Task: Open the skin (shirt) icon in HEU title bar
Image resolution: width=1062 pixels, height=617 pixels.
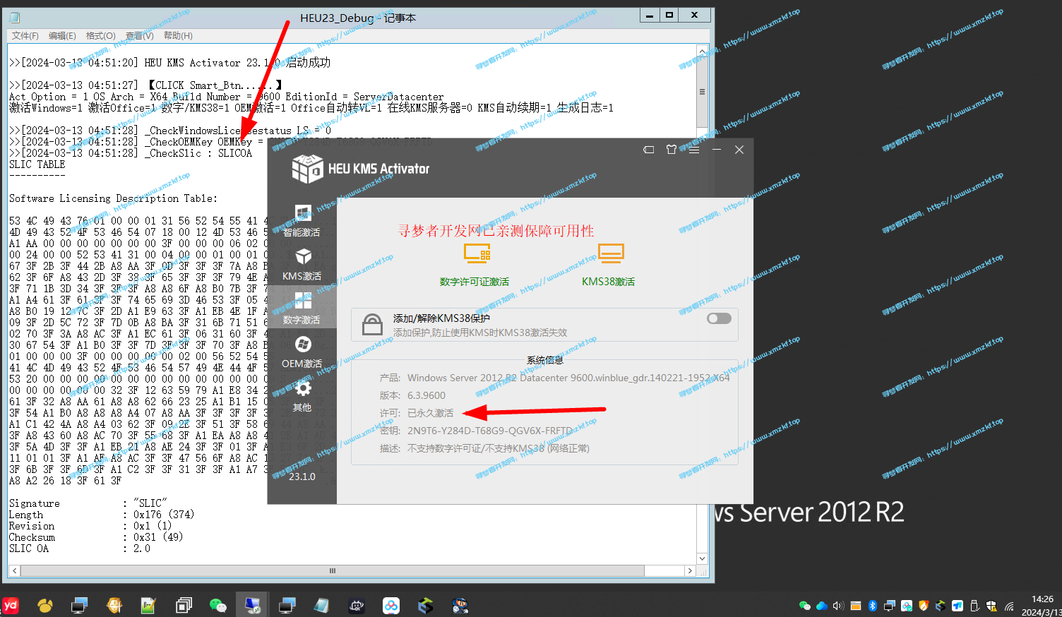Action: (672, 150)
